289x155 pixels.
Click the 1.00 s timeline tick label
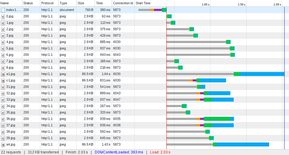(x=206, y=4)
